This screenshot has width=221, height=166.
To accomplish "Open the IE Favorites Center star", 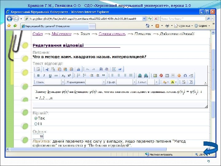I will pyautogui.click(x=9, y=26).
